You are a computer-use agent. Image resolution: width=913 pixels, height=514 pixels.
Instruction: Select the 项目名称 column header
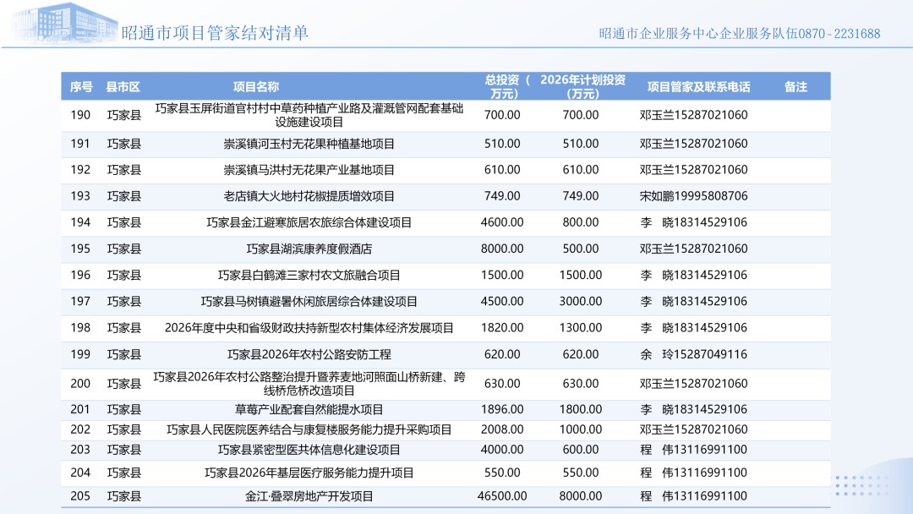(x=255, y=87)
